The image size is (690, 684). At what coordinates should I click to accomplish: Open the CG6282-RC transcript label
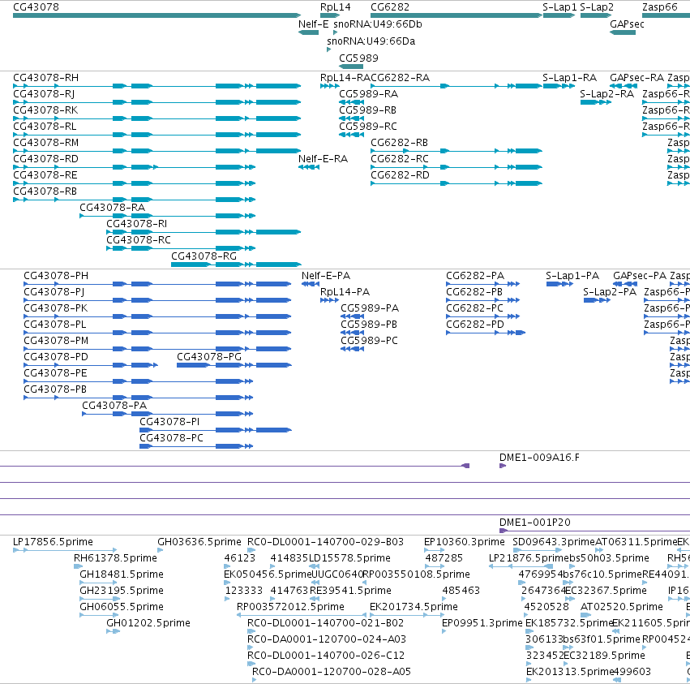(x=400, y=159)
